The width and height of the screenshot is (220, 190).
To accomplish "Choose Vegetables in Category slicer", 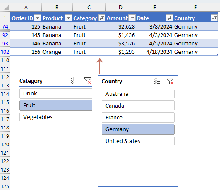I will pos(56,117).
